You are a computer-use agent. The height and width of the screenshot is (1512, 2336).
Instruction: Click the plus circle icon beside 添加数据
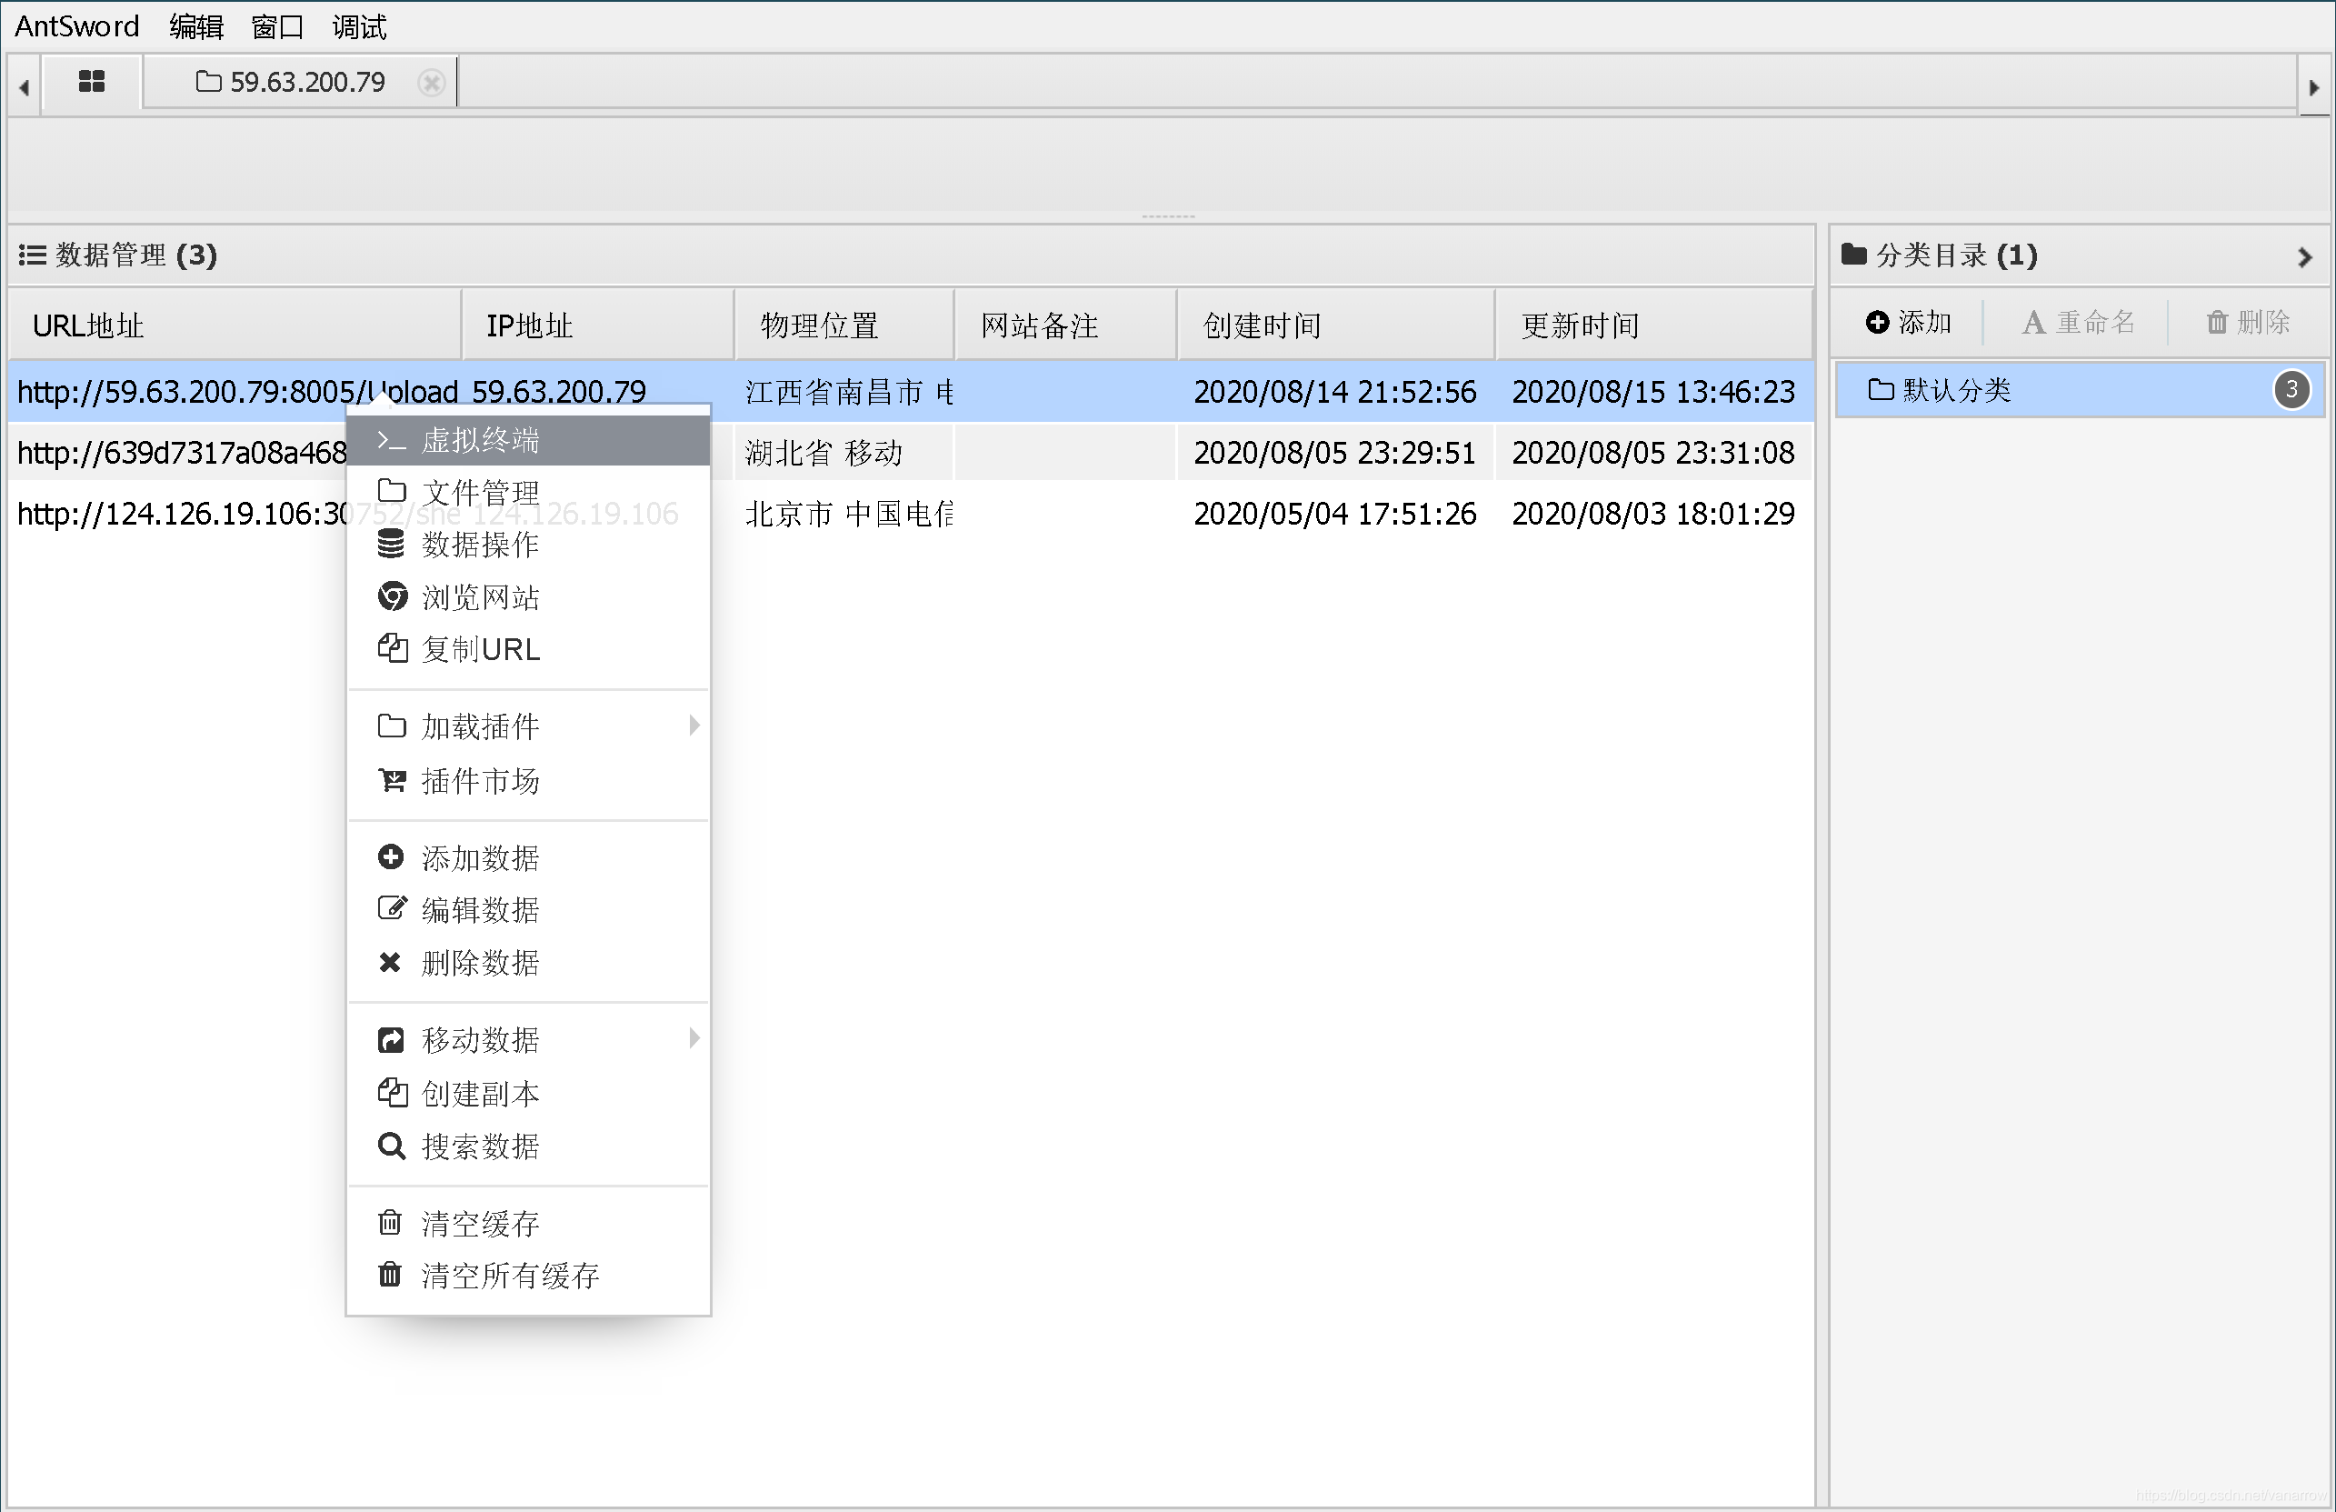[x=391, y=857]
